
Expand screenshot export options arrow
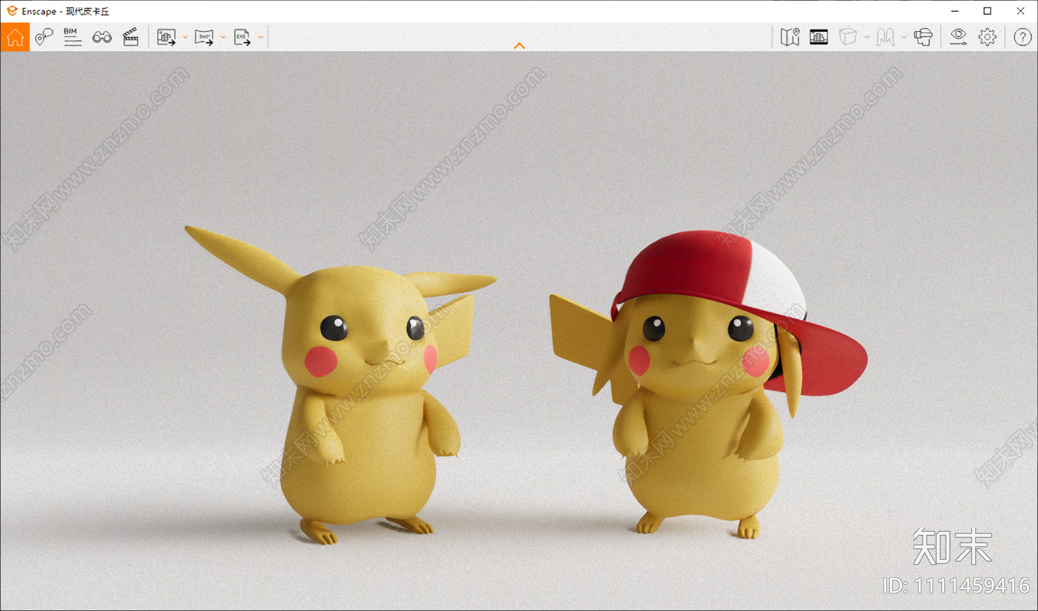(x=185, y=38)
